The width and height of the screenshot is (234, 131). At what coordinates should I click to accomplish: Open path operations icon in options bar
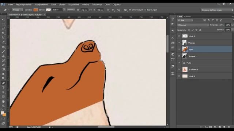pyautogui.click(x=108, y=10)
